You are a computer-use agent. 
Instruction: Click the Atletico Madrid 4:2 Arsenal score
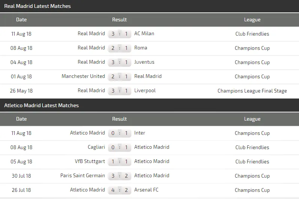(120, 190)
